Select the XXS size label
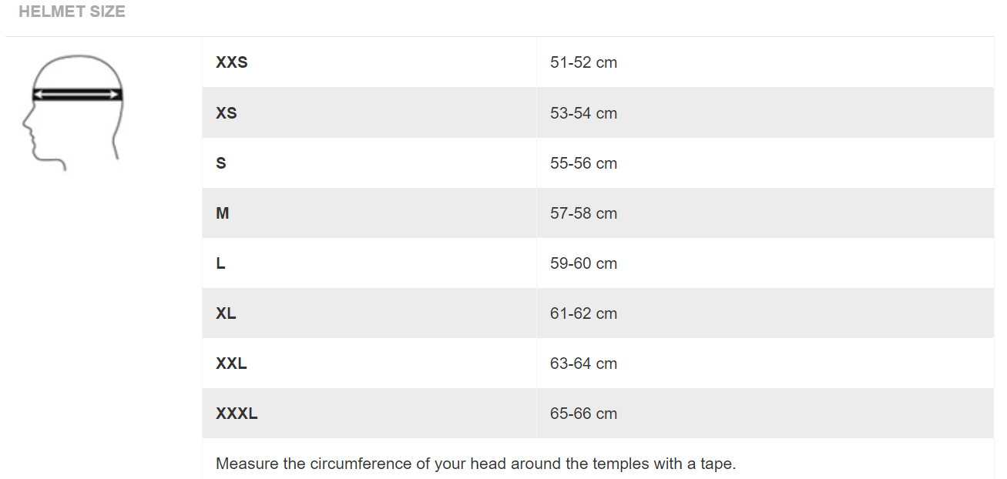This screenshot has height=479, width=1007. (x=232, y=62)
